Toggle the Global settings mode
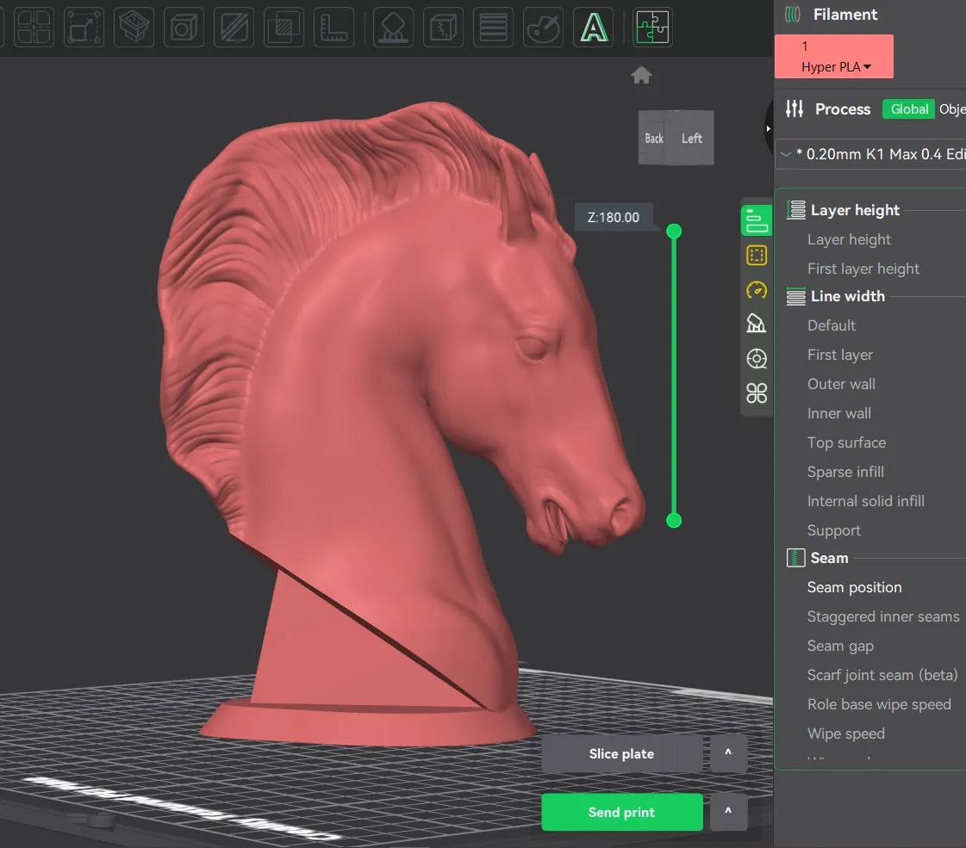 (x=908, y=108)
